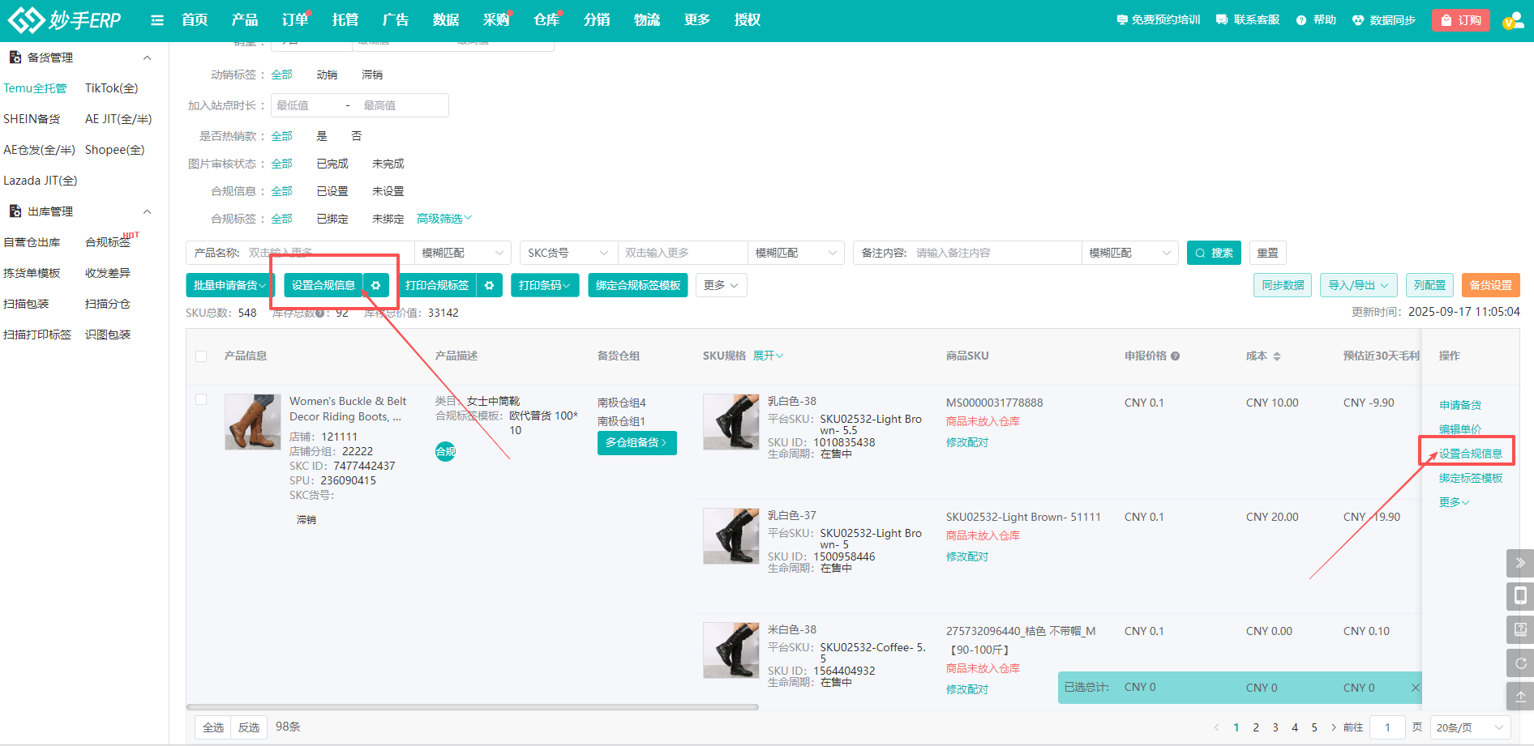This screenshot has height=746, width=1534.
Task: Open the SKC货号 field dropdown
Action: [568, 253]
